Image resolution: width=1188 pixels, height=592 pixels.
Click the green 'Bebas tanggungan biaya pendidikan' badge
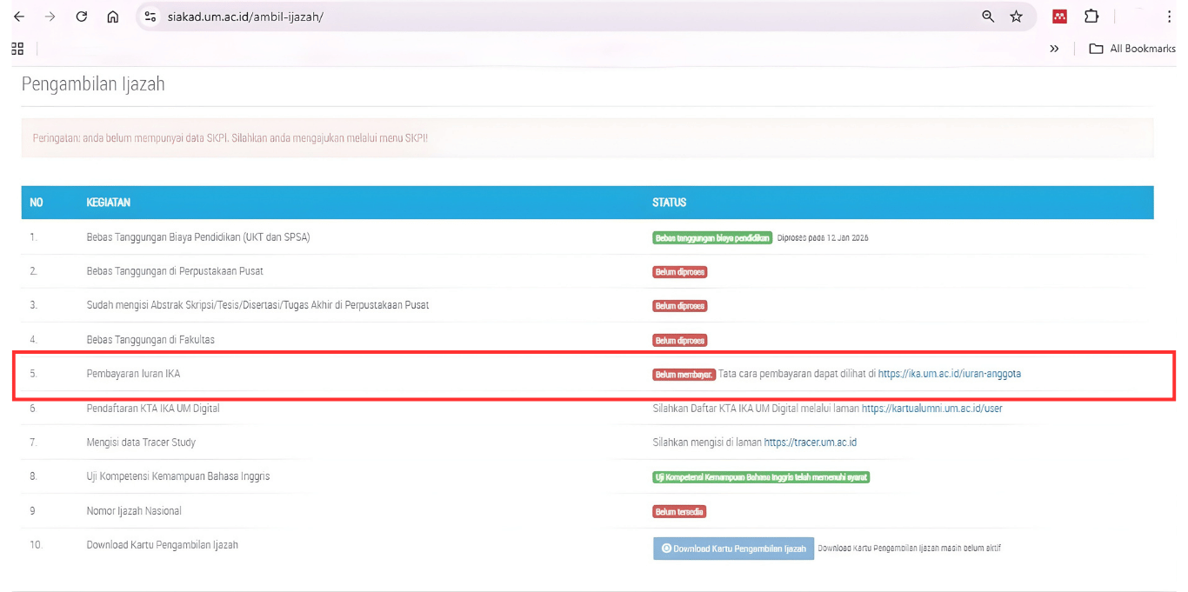click(x=712, y=237)
